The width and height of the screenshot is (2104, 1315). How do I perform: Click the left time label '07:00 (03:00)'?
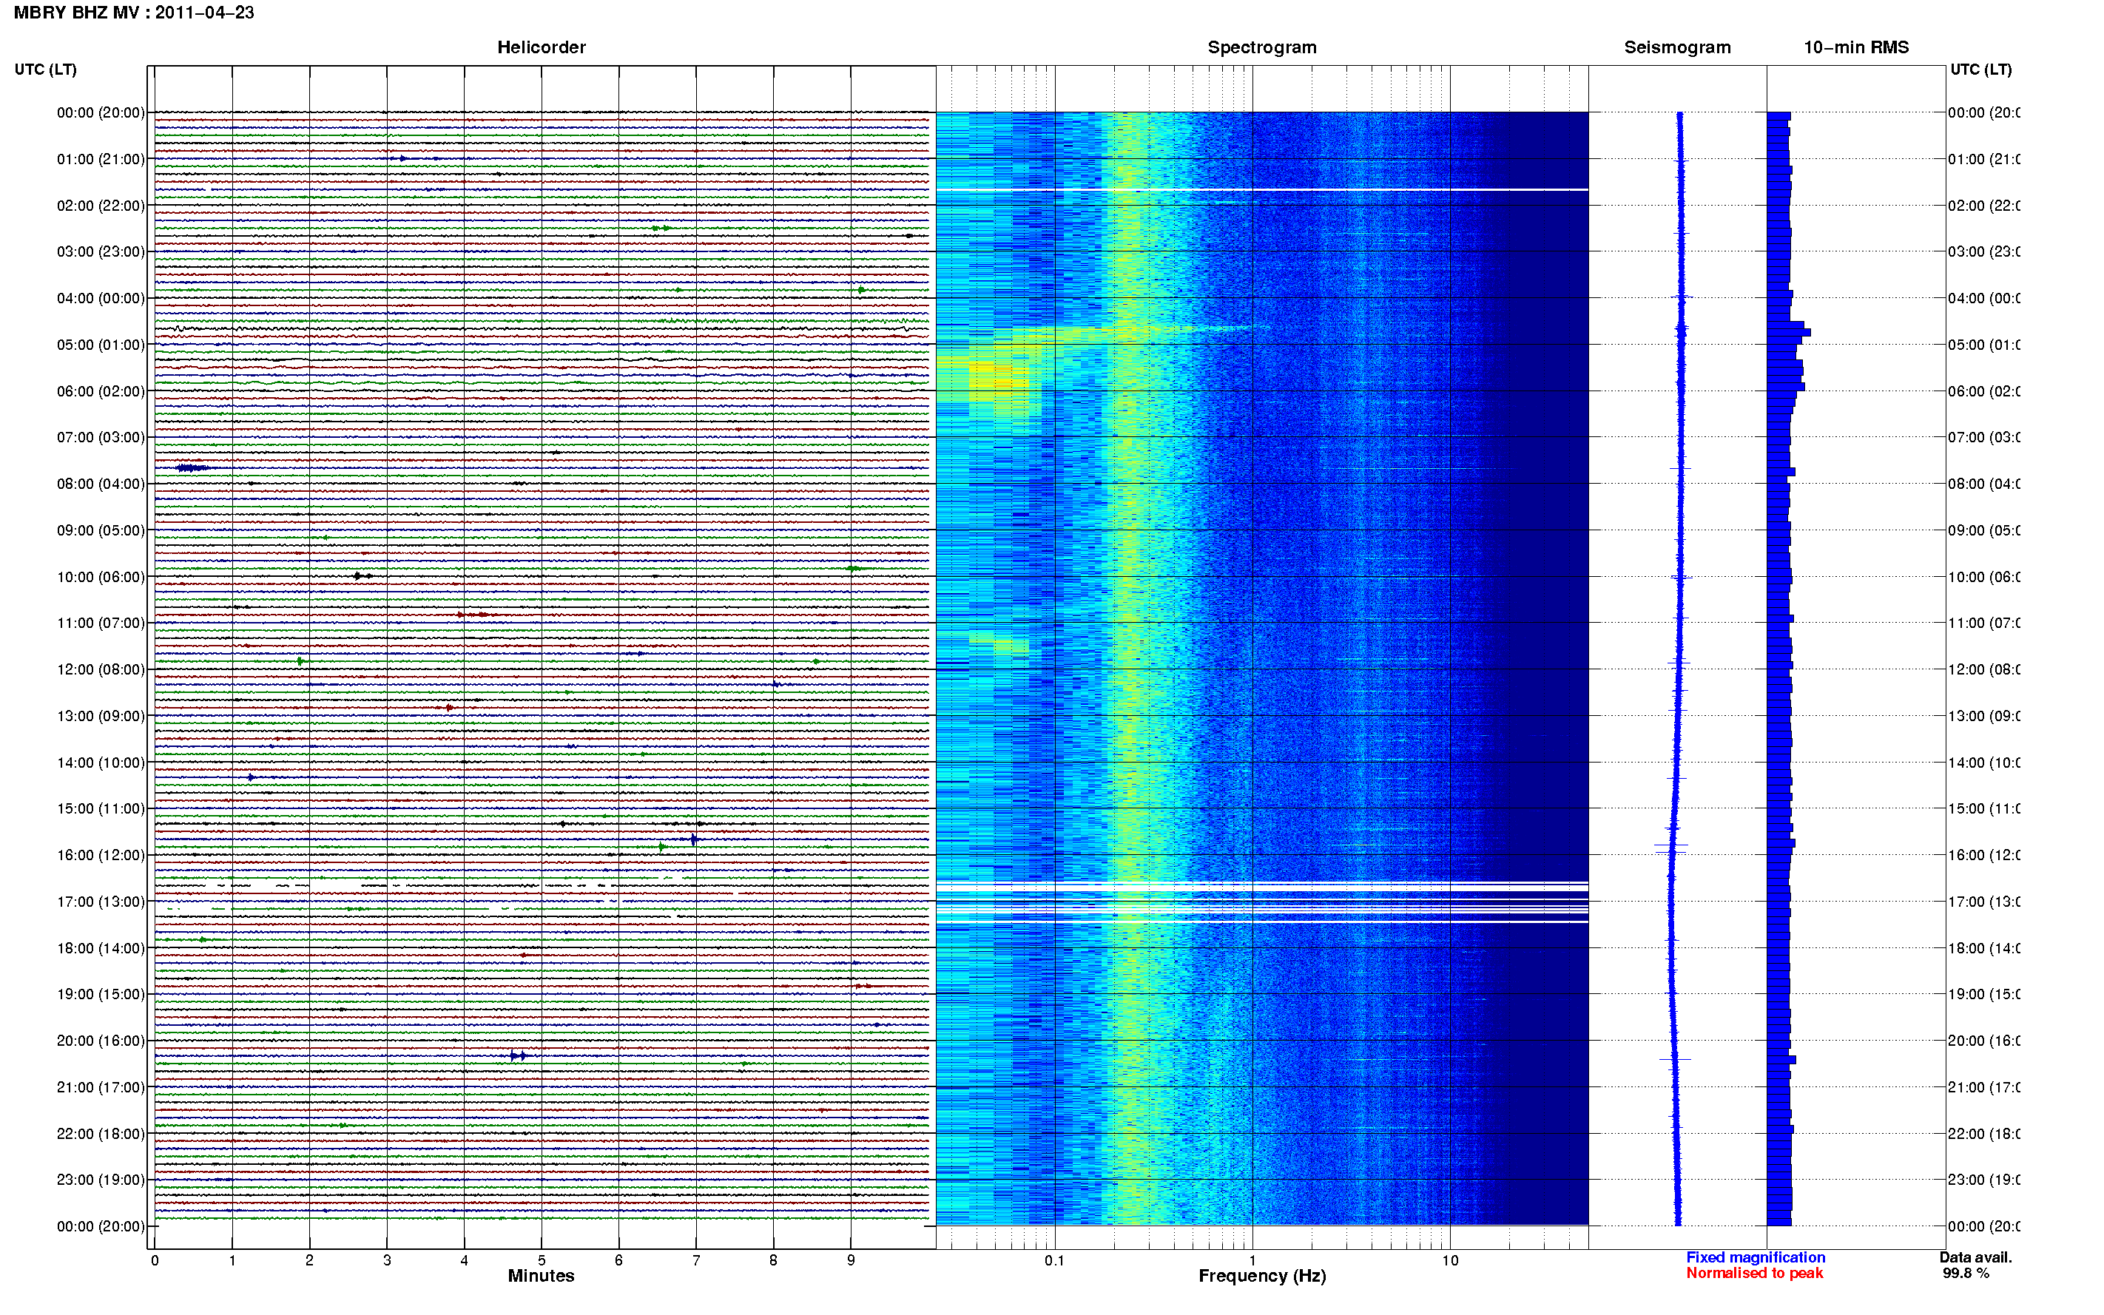[101, 437]
